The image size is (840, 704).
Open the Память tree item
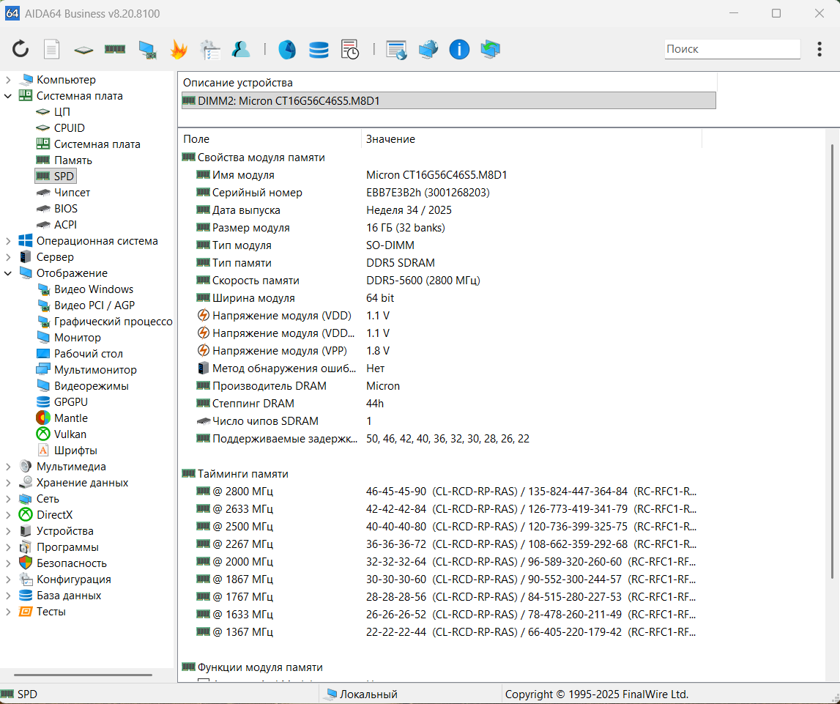[x=73, y=160]
